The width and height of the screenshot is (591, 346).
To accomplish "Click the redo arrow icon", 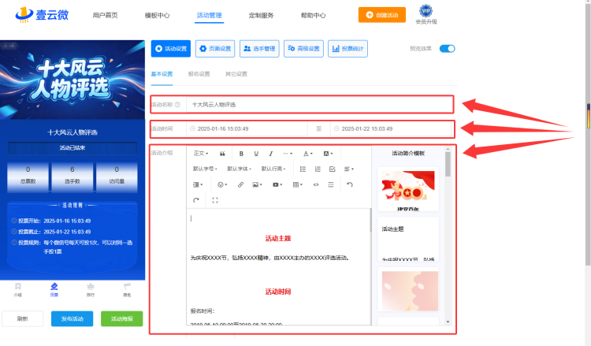I will [196, 200].
